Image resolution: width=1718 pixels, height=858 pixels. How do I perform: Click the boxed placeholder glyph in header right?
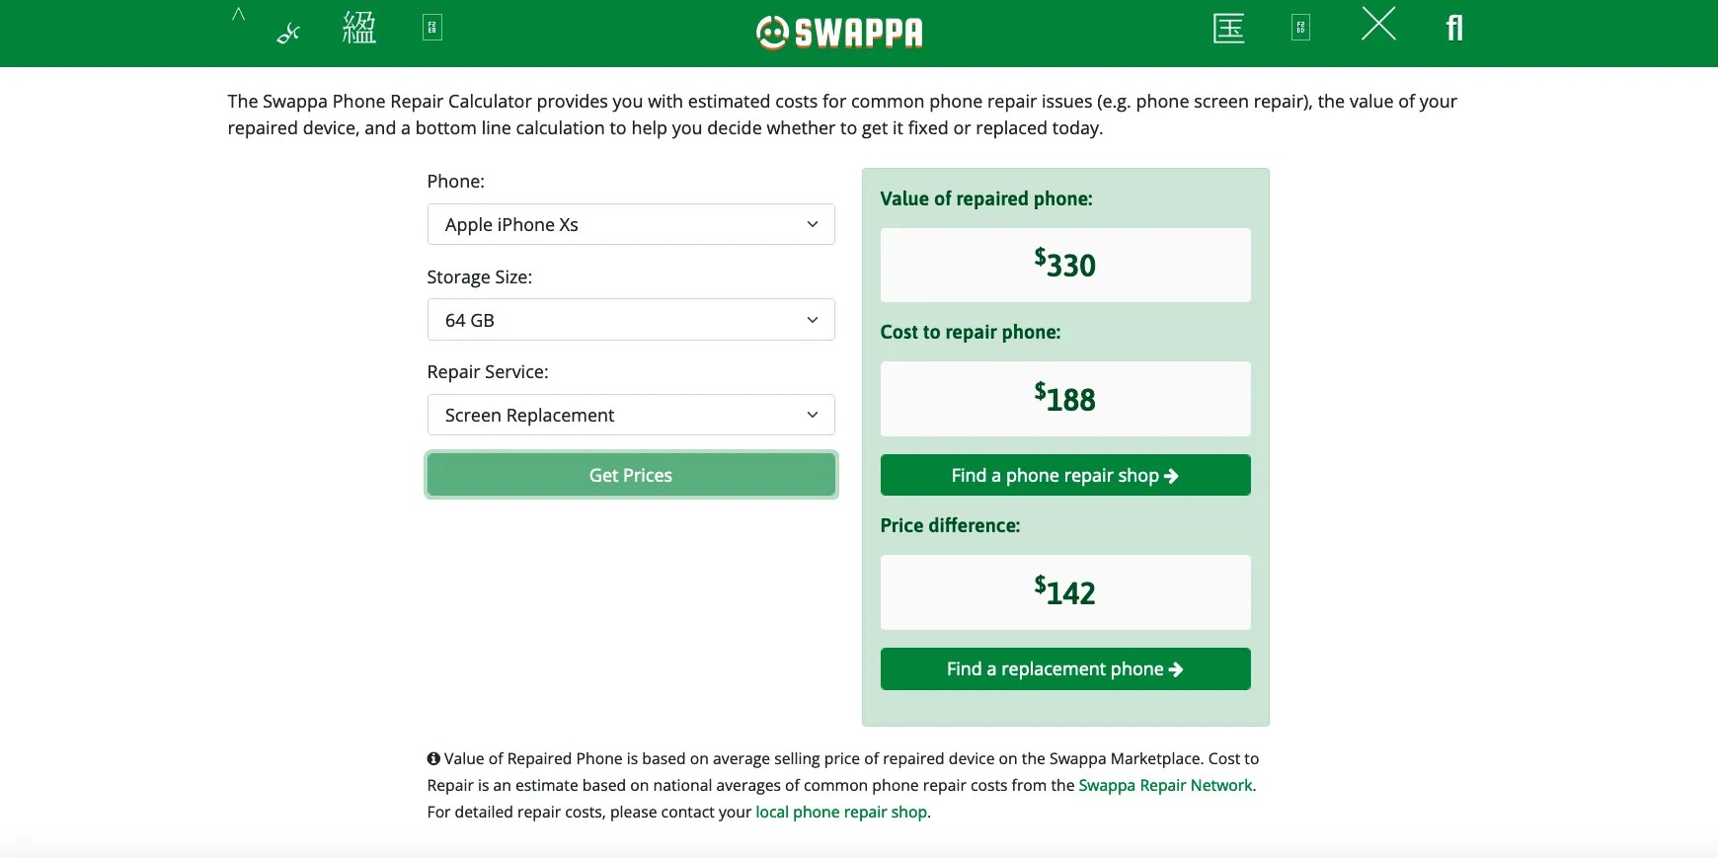1300,28
